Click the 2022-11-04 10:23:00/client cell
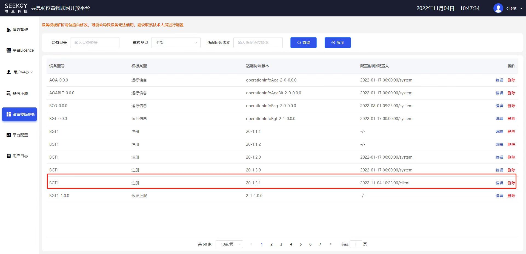Viewport: 526px width, 254px height. coord(385,183)
